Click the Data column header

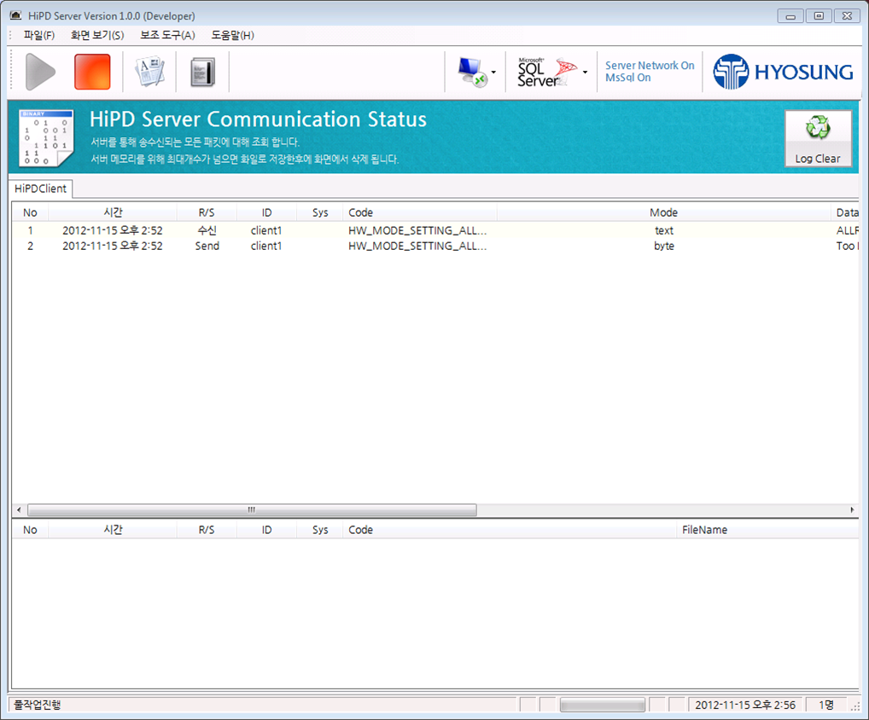click(x=846, y=212)
